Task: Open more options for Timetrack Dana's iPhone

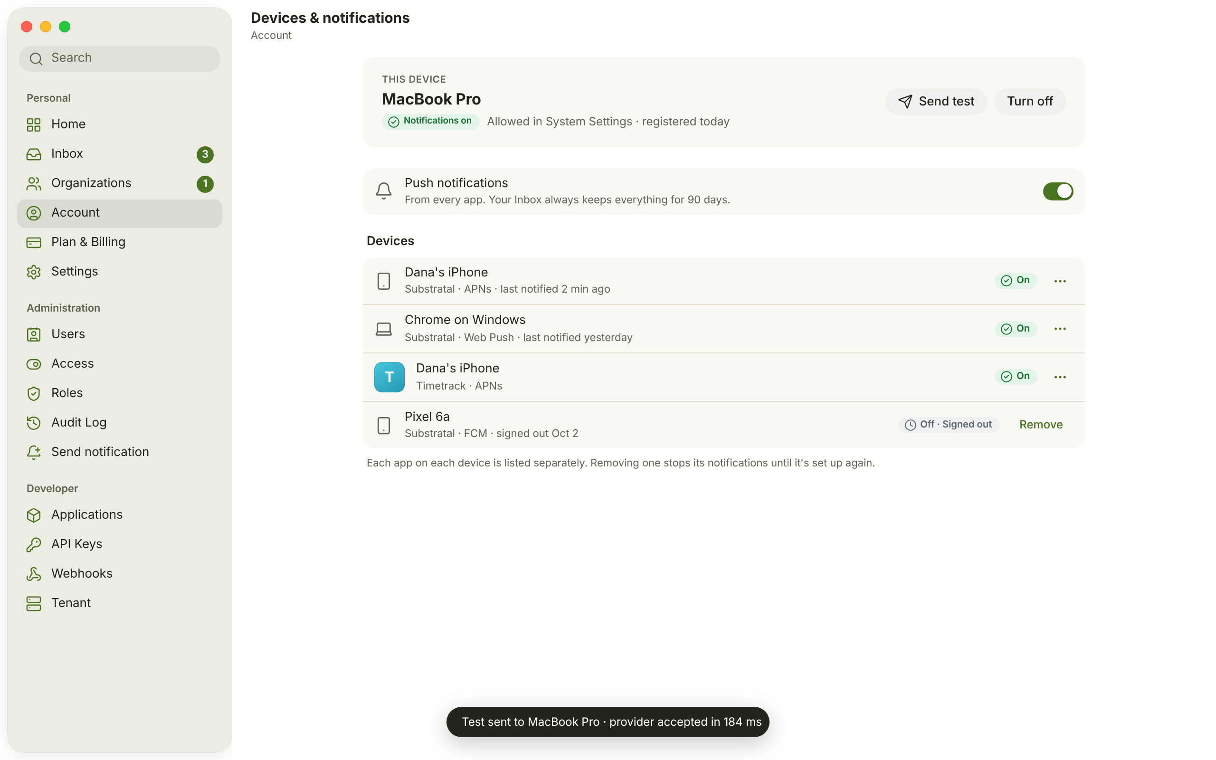Action: tap(1060, 377)
